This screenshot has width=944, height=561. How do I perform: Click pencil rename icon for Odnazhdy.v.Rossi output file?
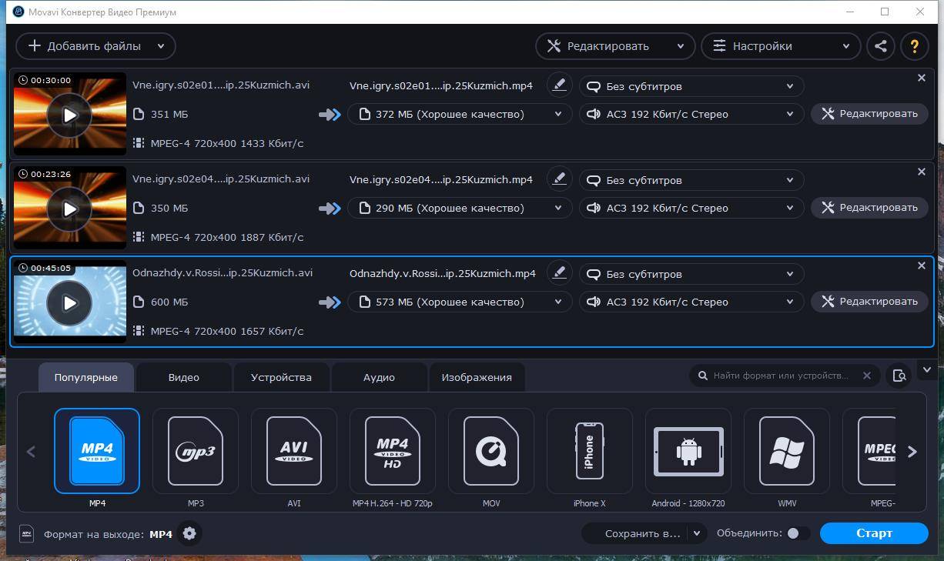[x=559, y=272]
